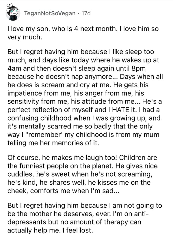Image resolution: width=173 pixels, height=236 pixels.
Task: Open the TeganNotSoVegan avatar icon
Action: (13, 12)
